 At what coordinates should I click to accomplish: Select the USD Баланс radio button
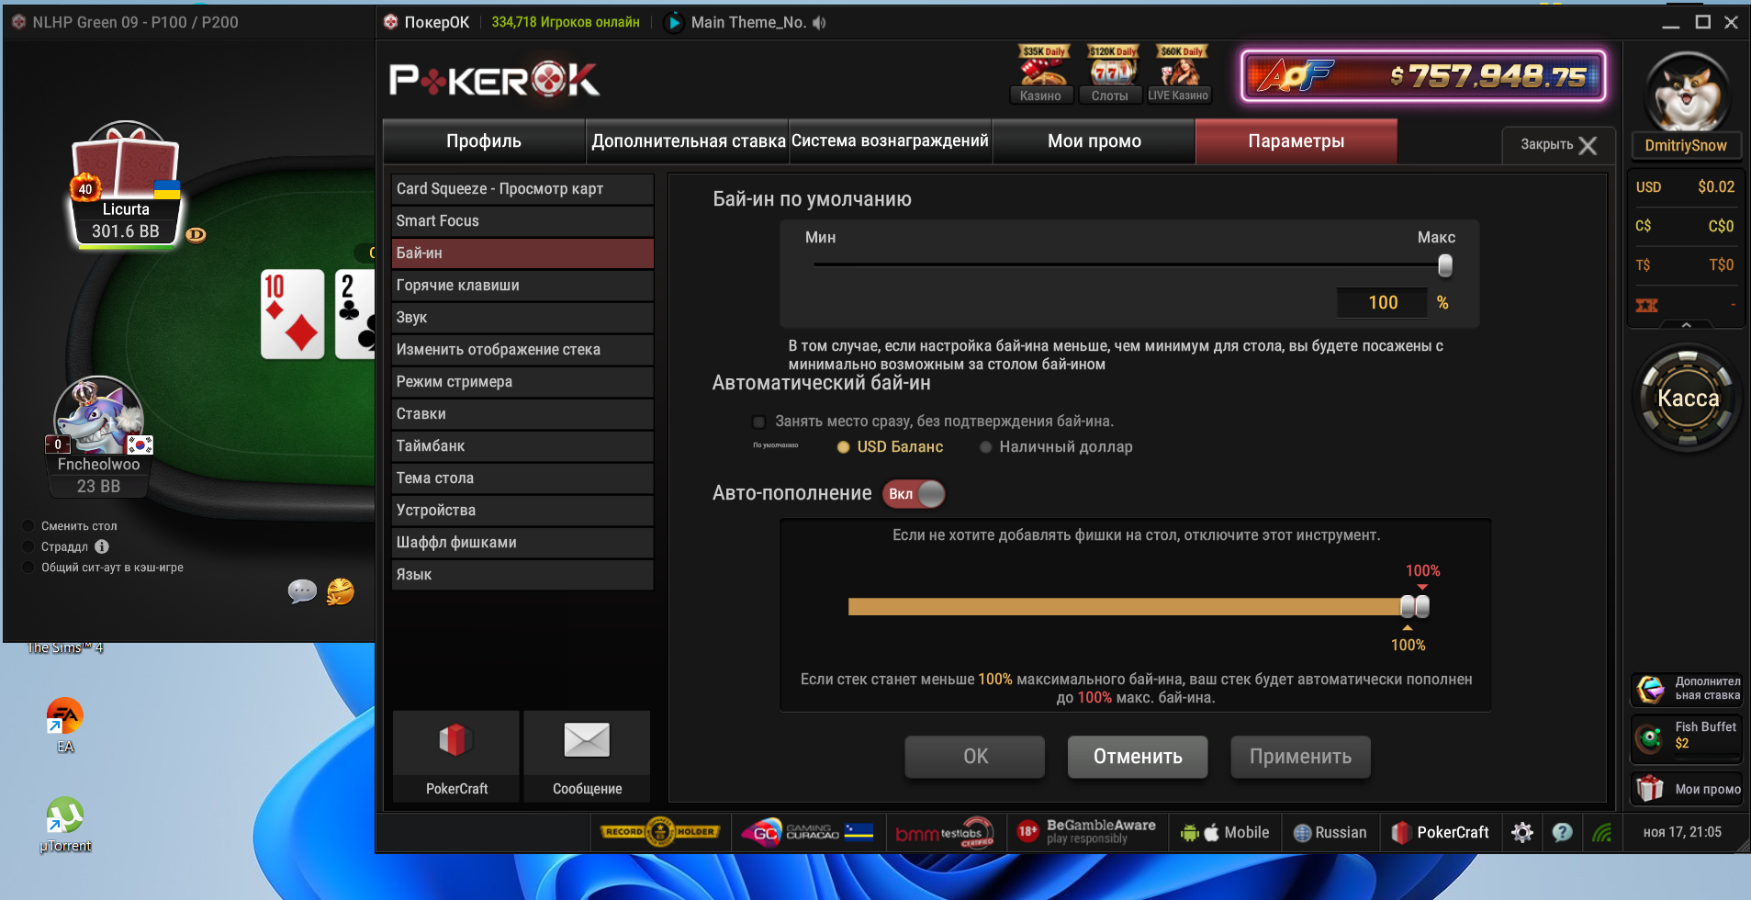pyautogui.click(x=843, y=447)
